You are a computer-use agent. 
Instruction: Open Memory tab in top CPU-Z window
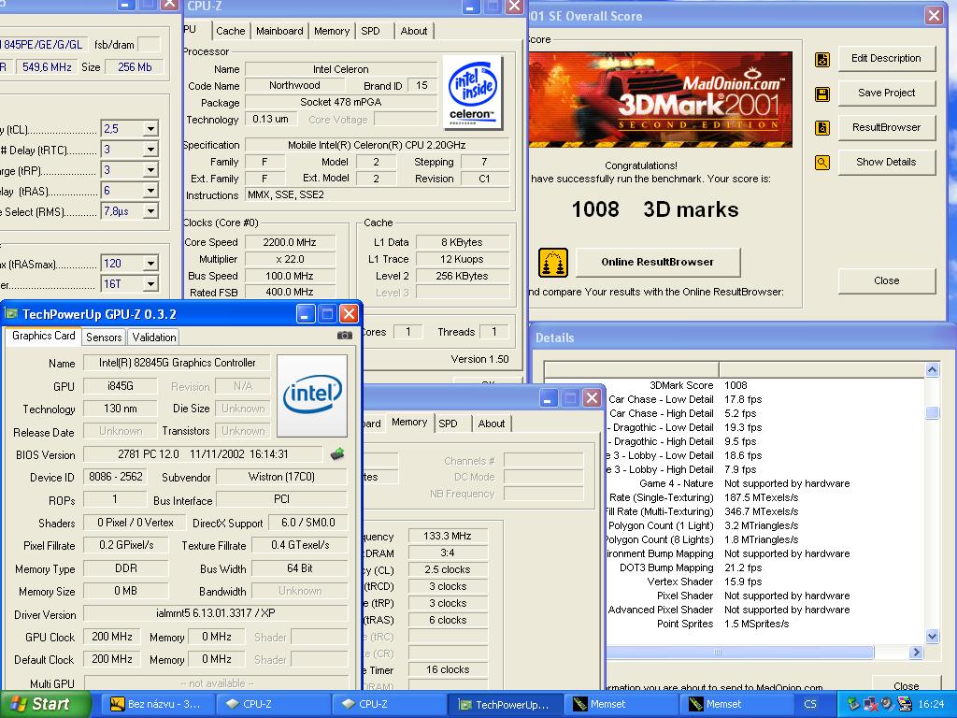click(x=332, y=31)
